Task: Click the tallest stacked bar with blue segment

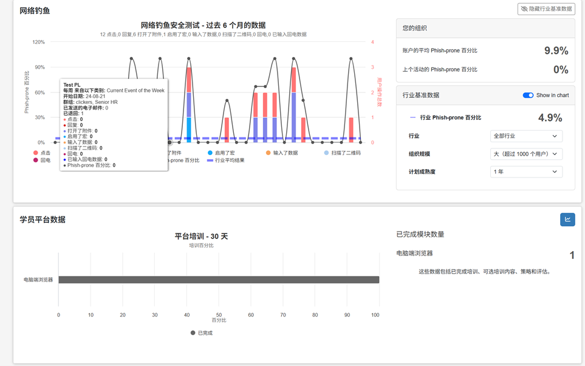Action: (189, 105)
